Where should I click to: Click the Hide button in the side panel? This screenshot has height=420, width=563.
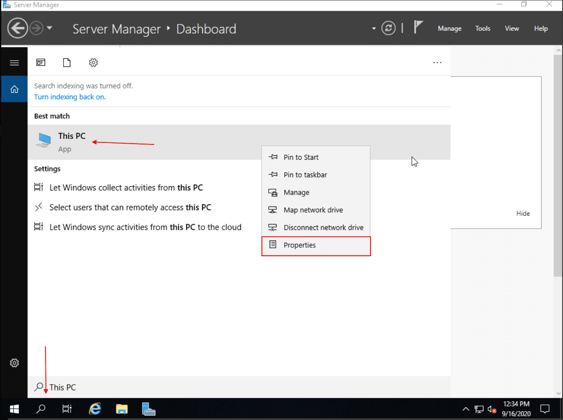[523, 213]
